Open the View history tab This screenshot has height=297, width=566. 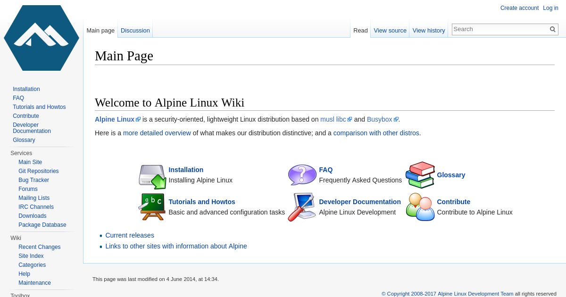point(429,31)
